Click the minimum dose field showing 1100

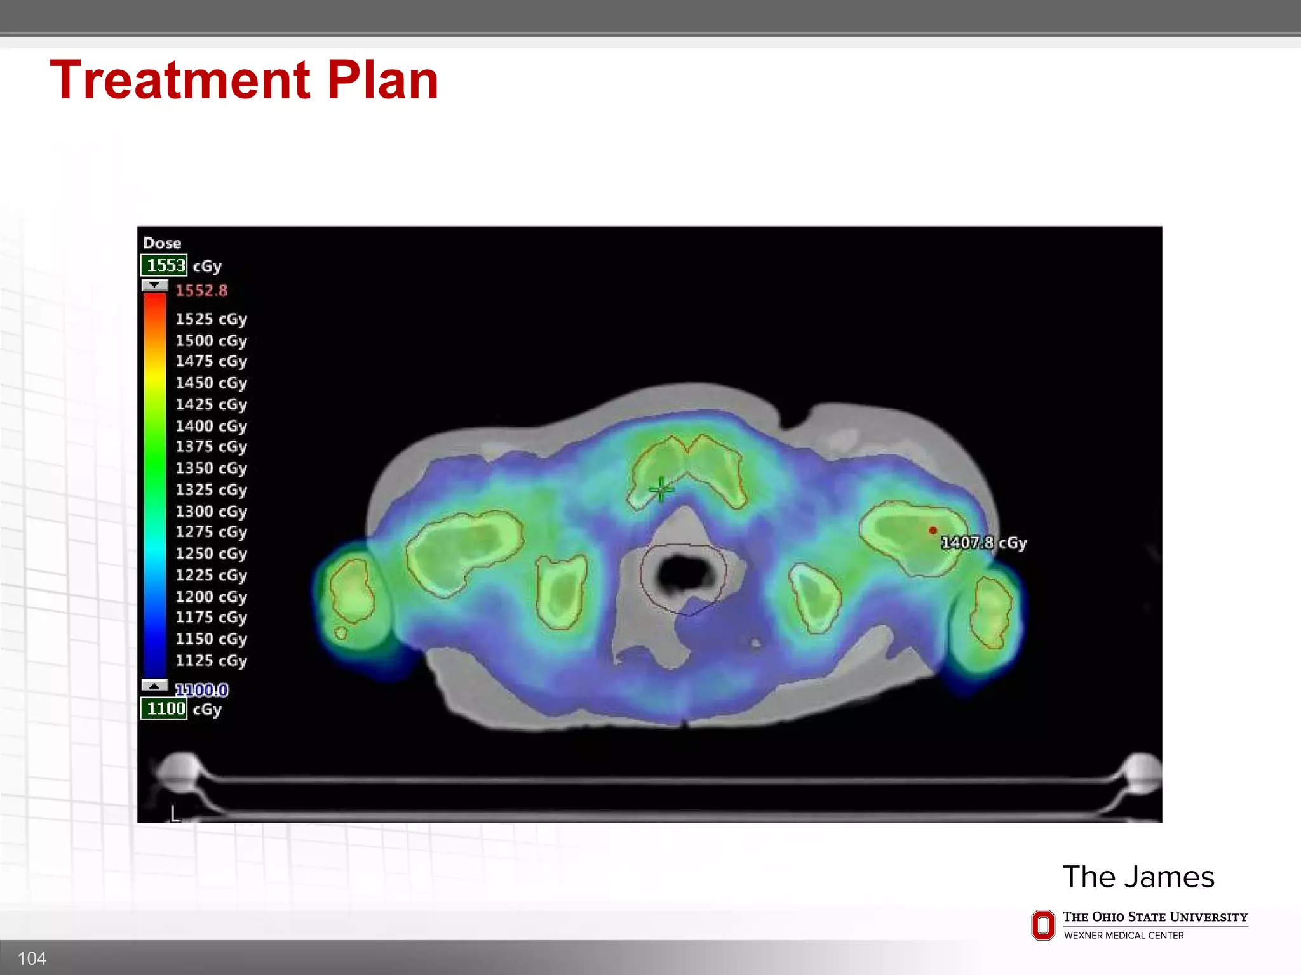164,708
